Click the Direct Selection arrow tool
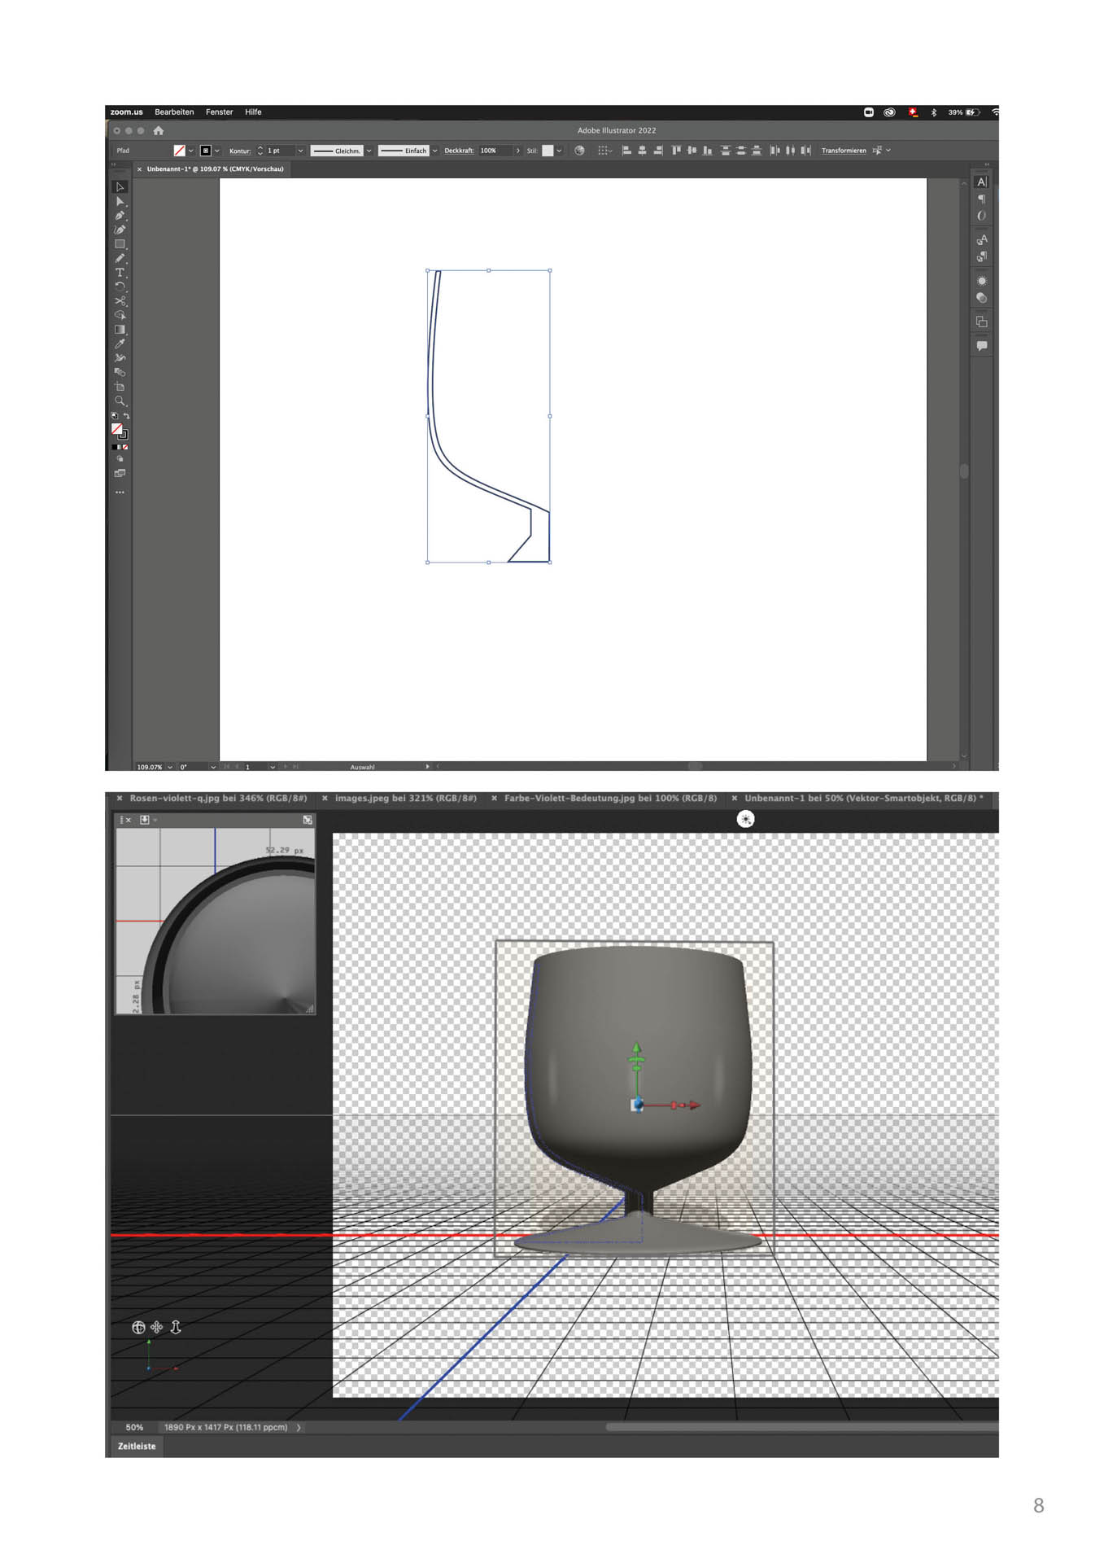Viewport: 1104px width, 1563px height. 120,201
